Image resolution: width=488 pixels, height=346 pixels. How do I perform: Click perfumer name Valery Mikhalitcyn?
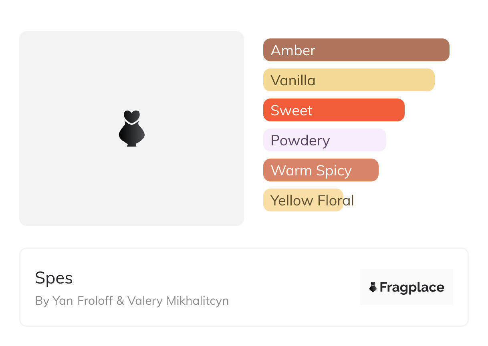tap(178, 300)
